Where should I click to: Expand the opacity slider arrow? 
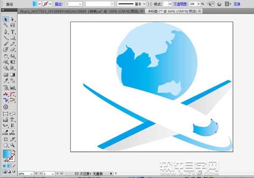(199, 4)
